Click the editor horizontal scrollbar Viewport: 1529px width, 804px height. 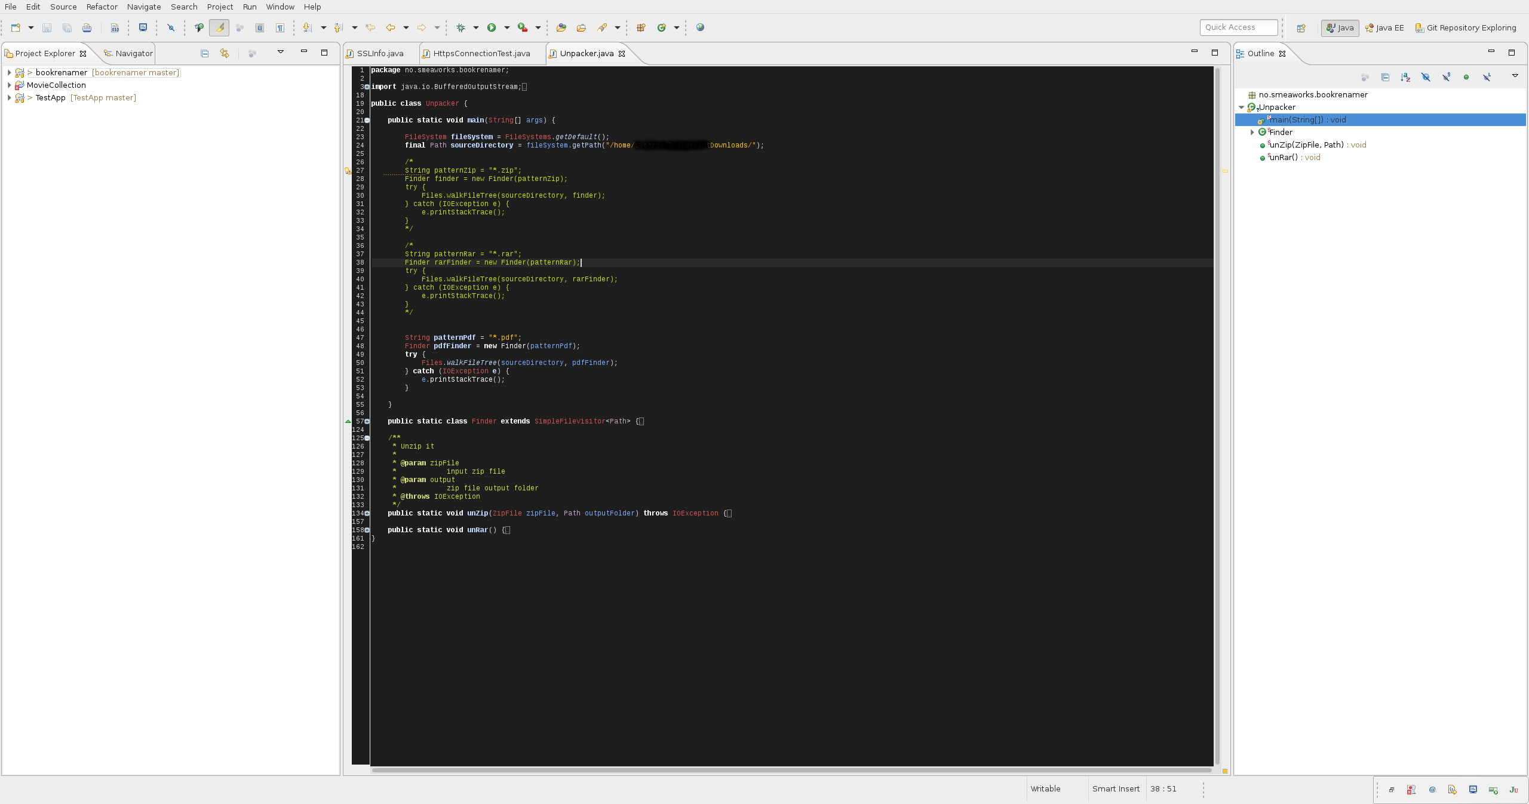point(791,771)
